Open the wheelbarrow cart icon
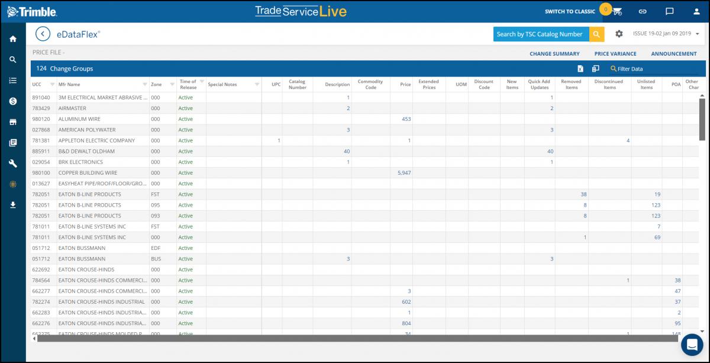The width and height of the screenshot is (710, 363). coord(617,11)
